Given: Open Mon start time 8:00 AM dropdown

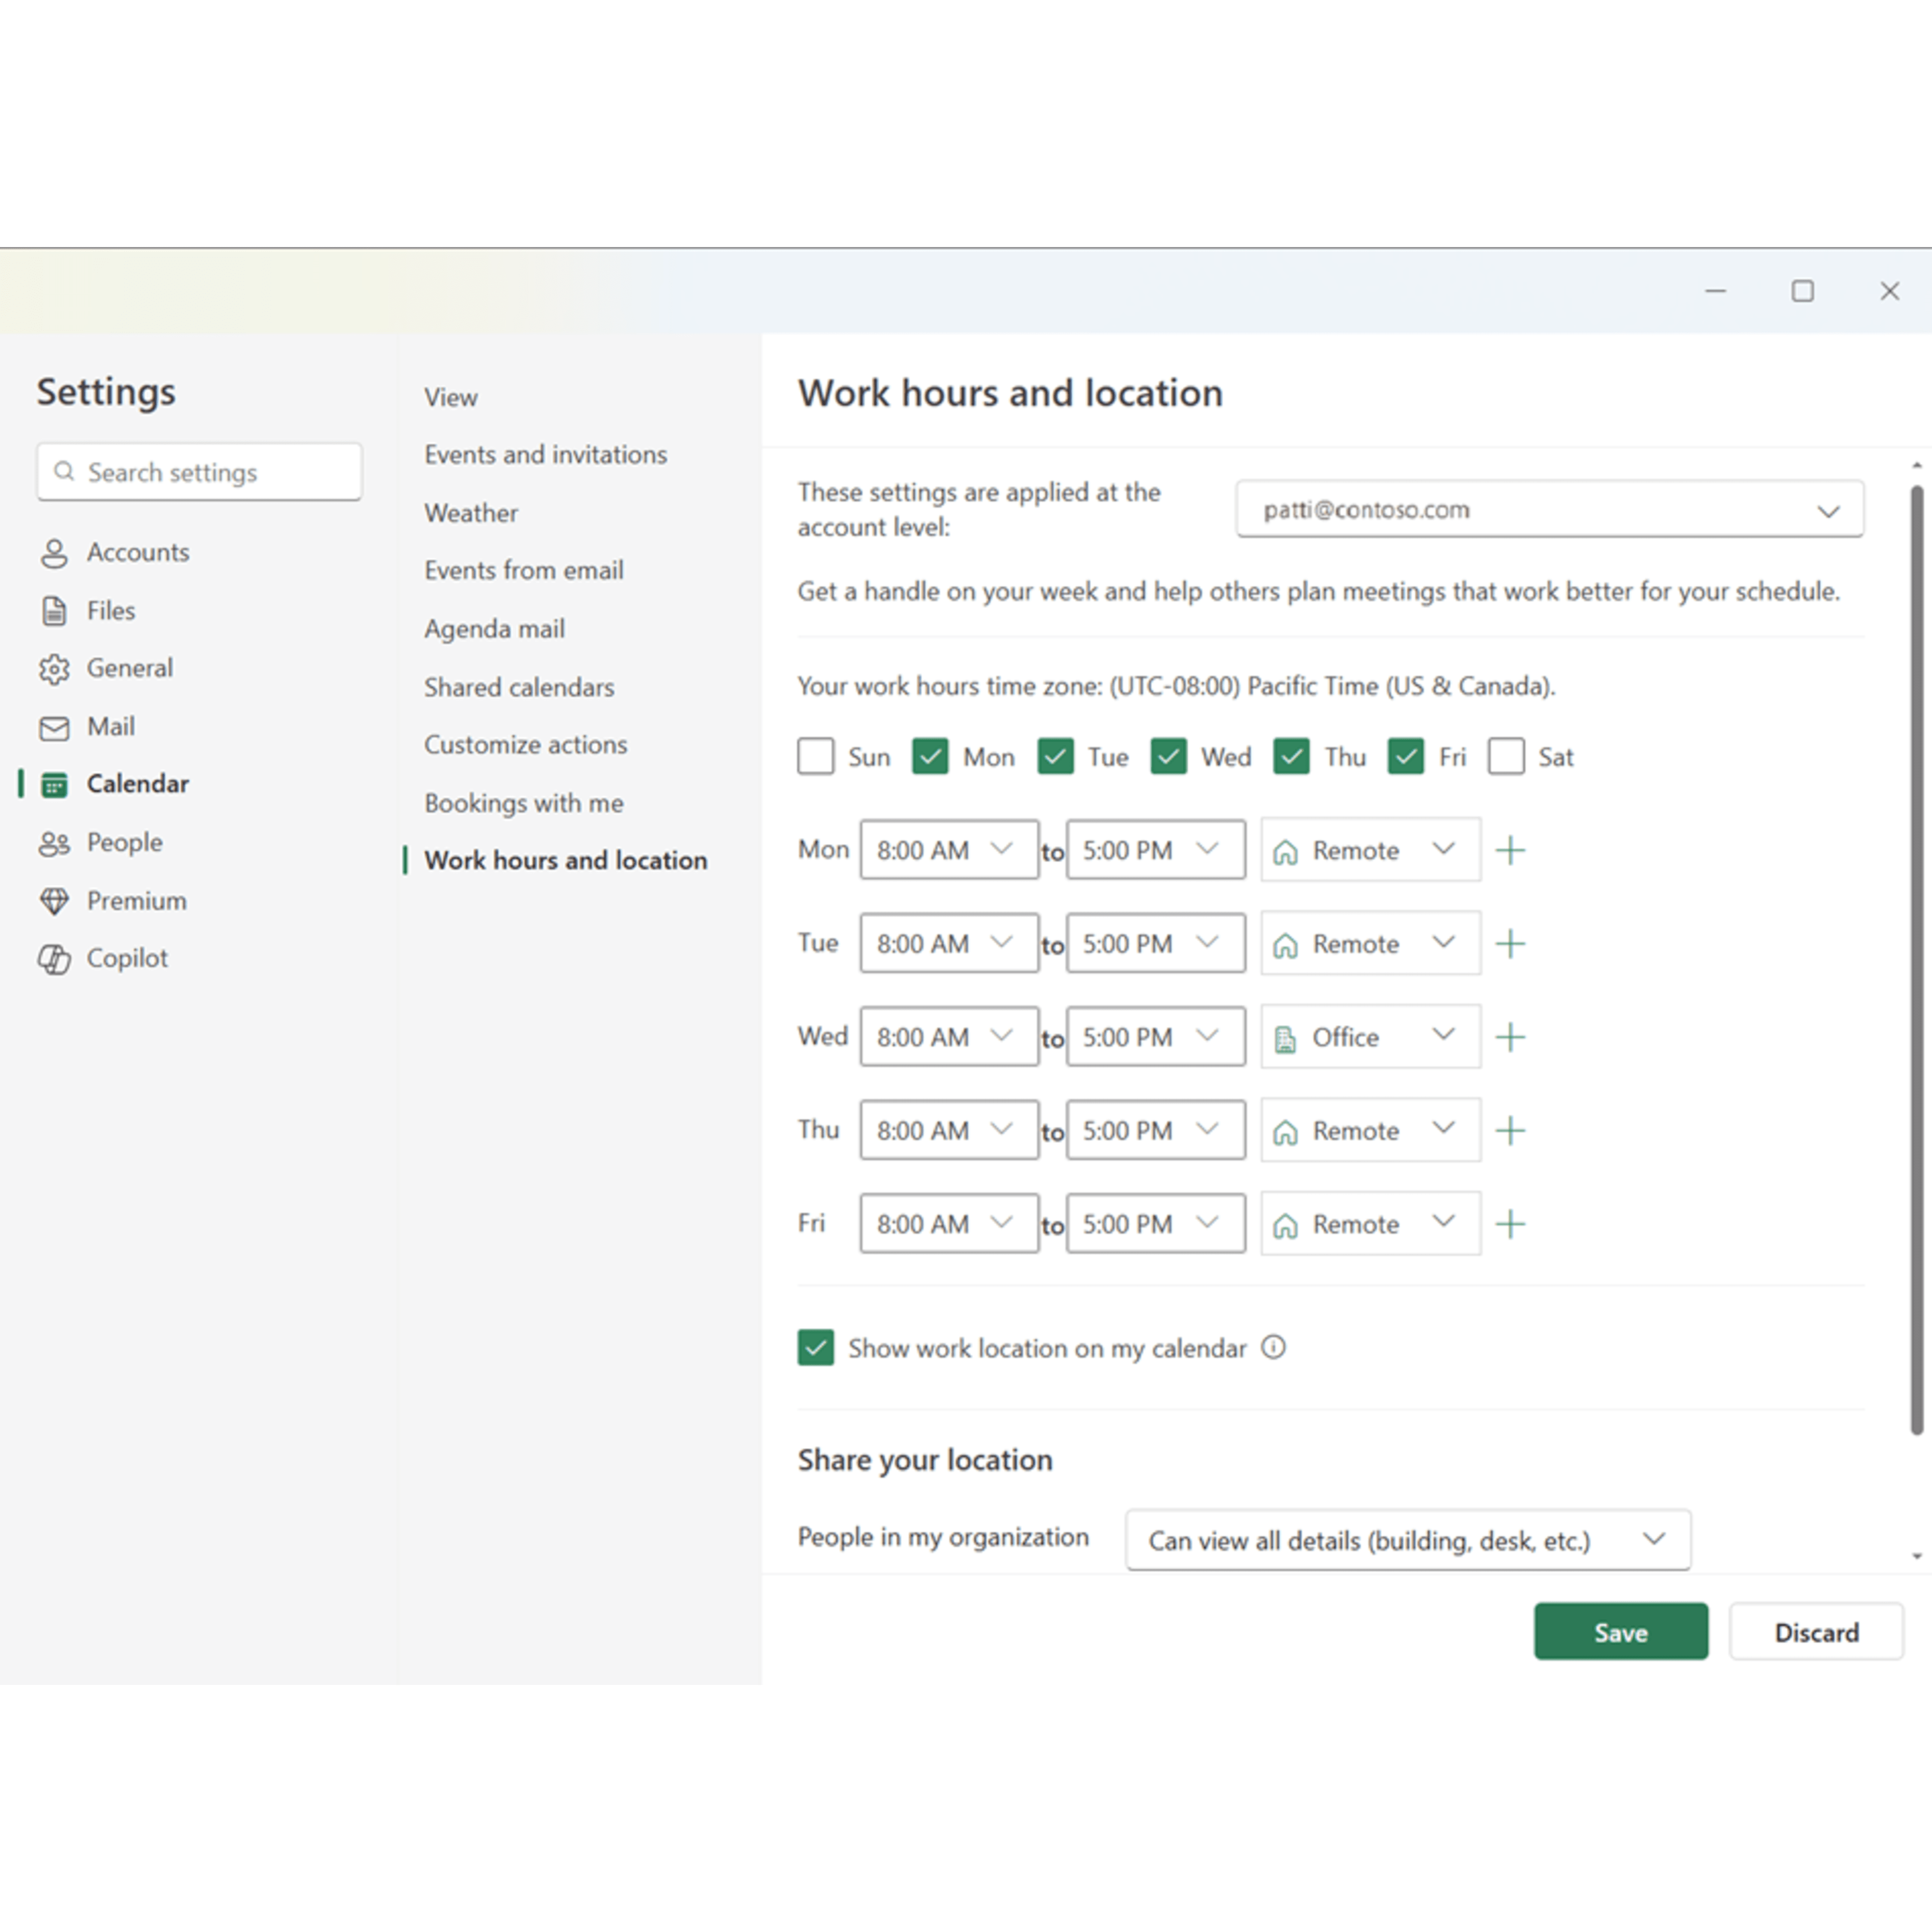Looking at the screenshot, I should [949, 850].
